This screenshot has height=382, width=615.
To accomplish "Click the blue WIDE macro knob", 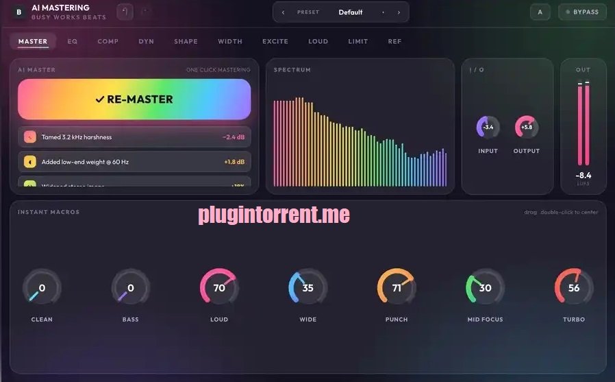I will click(308, 288).
